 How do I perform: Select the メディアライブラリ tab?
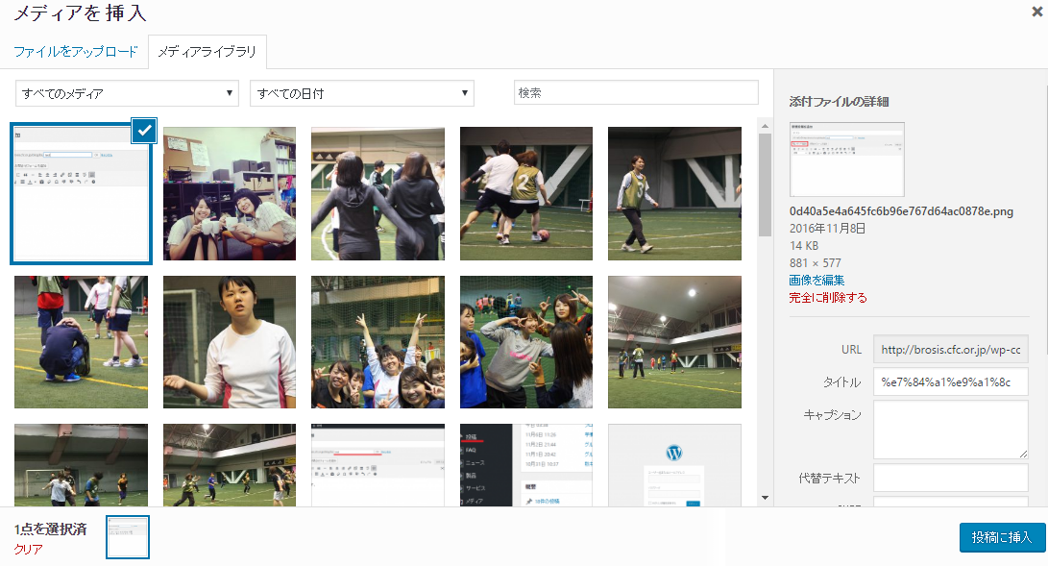click(x=207, y=52)
